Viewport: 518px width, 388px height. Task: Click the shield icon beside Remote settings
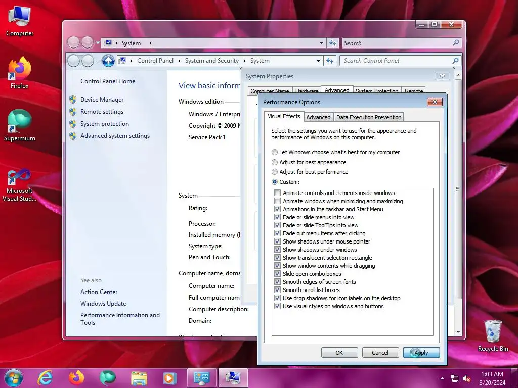73,112
